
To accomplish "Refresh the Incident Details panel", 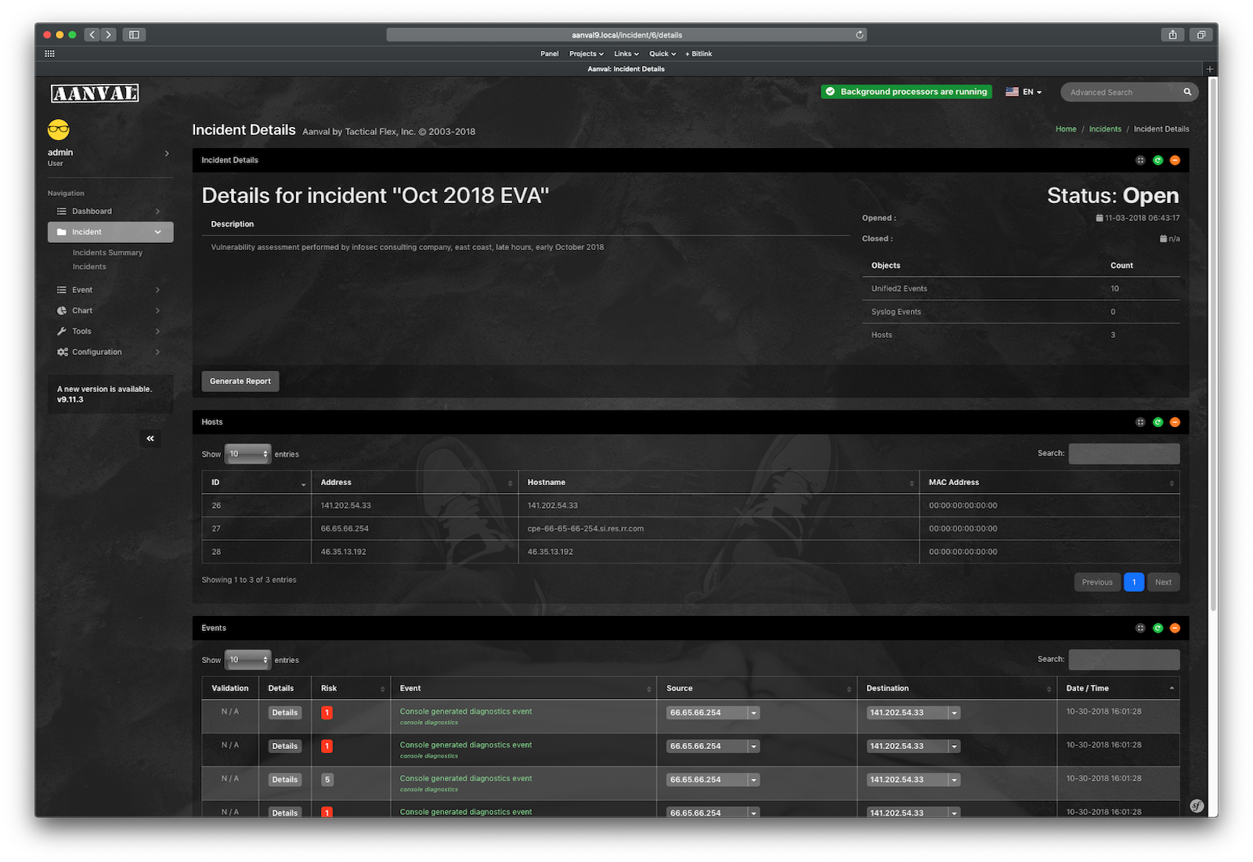I will 1157,160.
